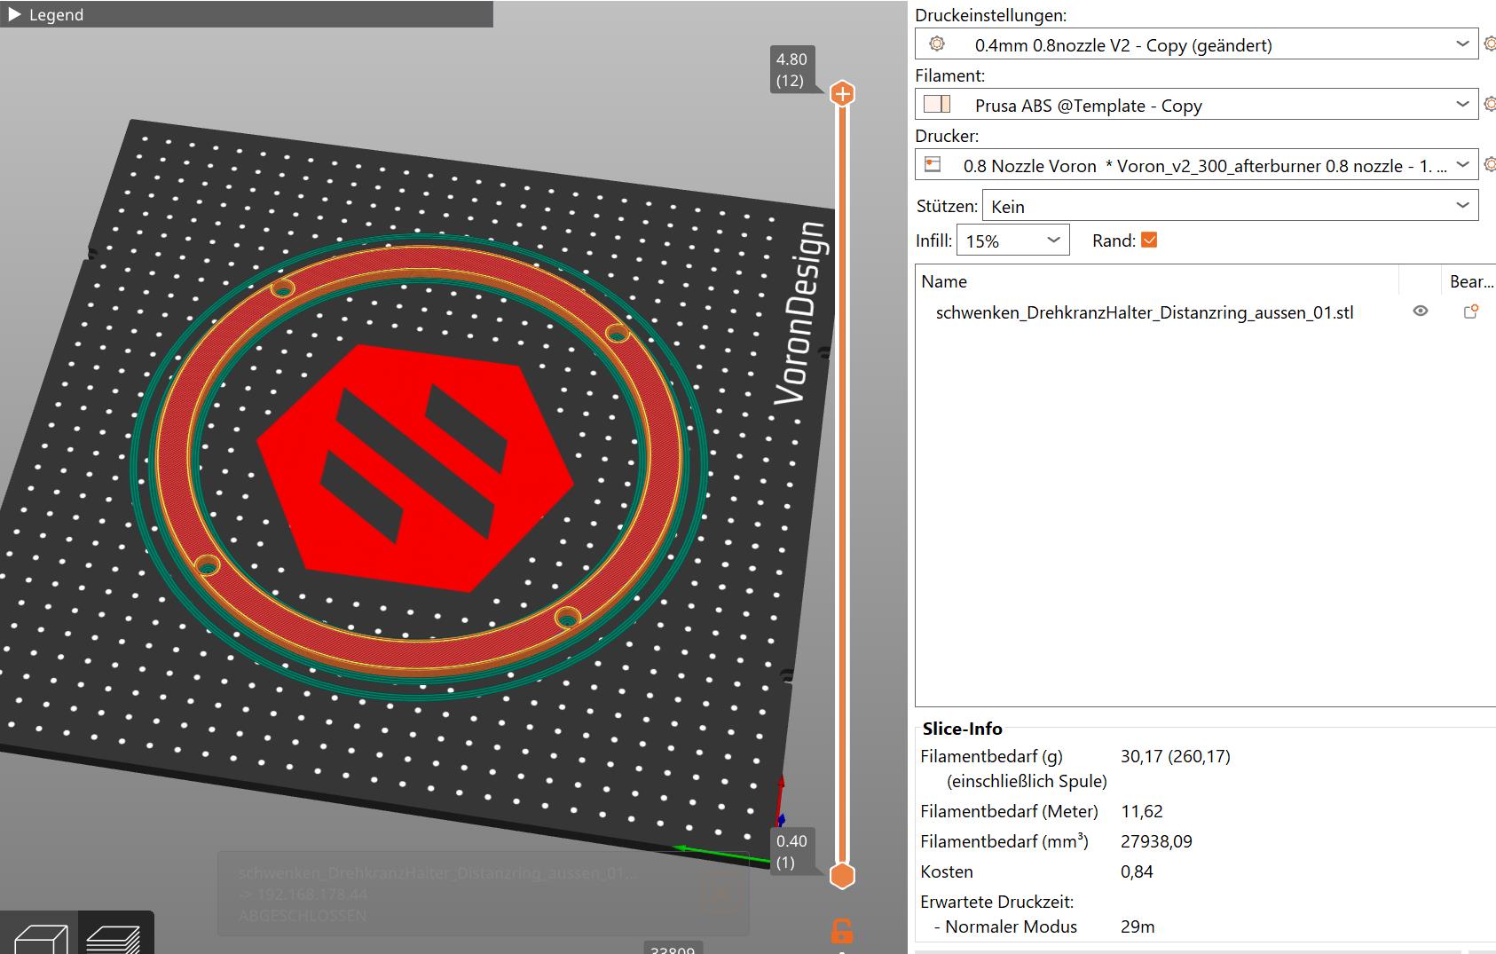Toggle the Rand brim checkbox
The height and width of the screenshot is (954, 1496).
coord(1149,240)
